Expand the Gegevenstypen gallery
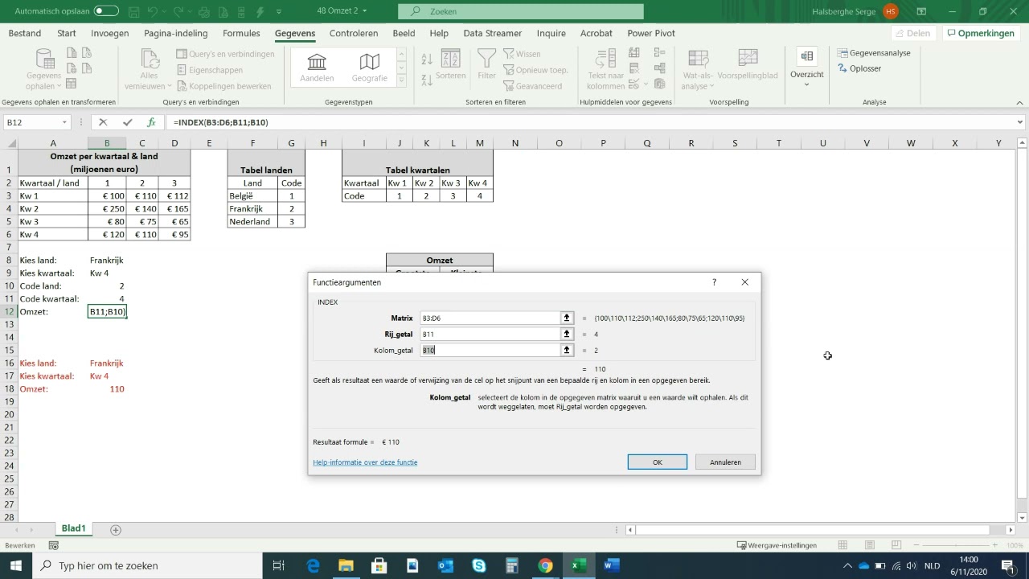 pos(402,81)
